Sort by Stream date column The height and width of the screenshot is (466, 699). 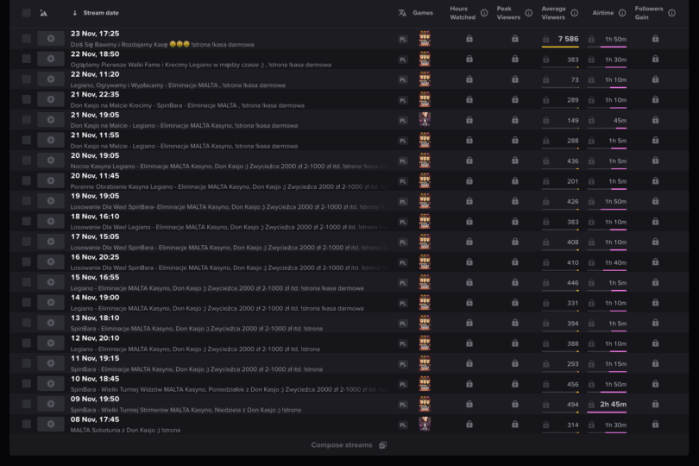click(100, 13)
